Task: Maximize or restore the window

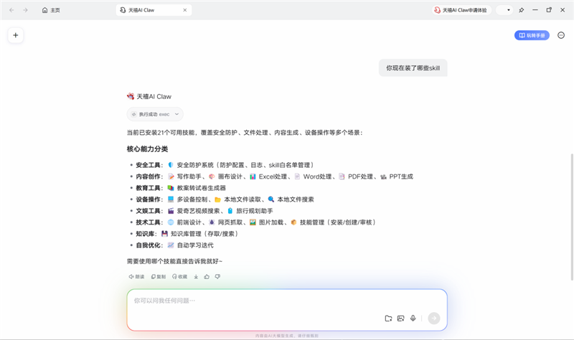Action: 549,10
